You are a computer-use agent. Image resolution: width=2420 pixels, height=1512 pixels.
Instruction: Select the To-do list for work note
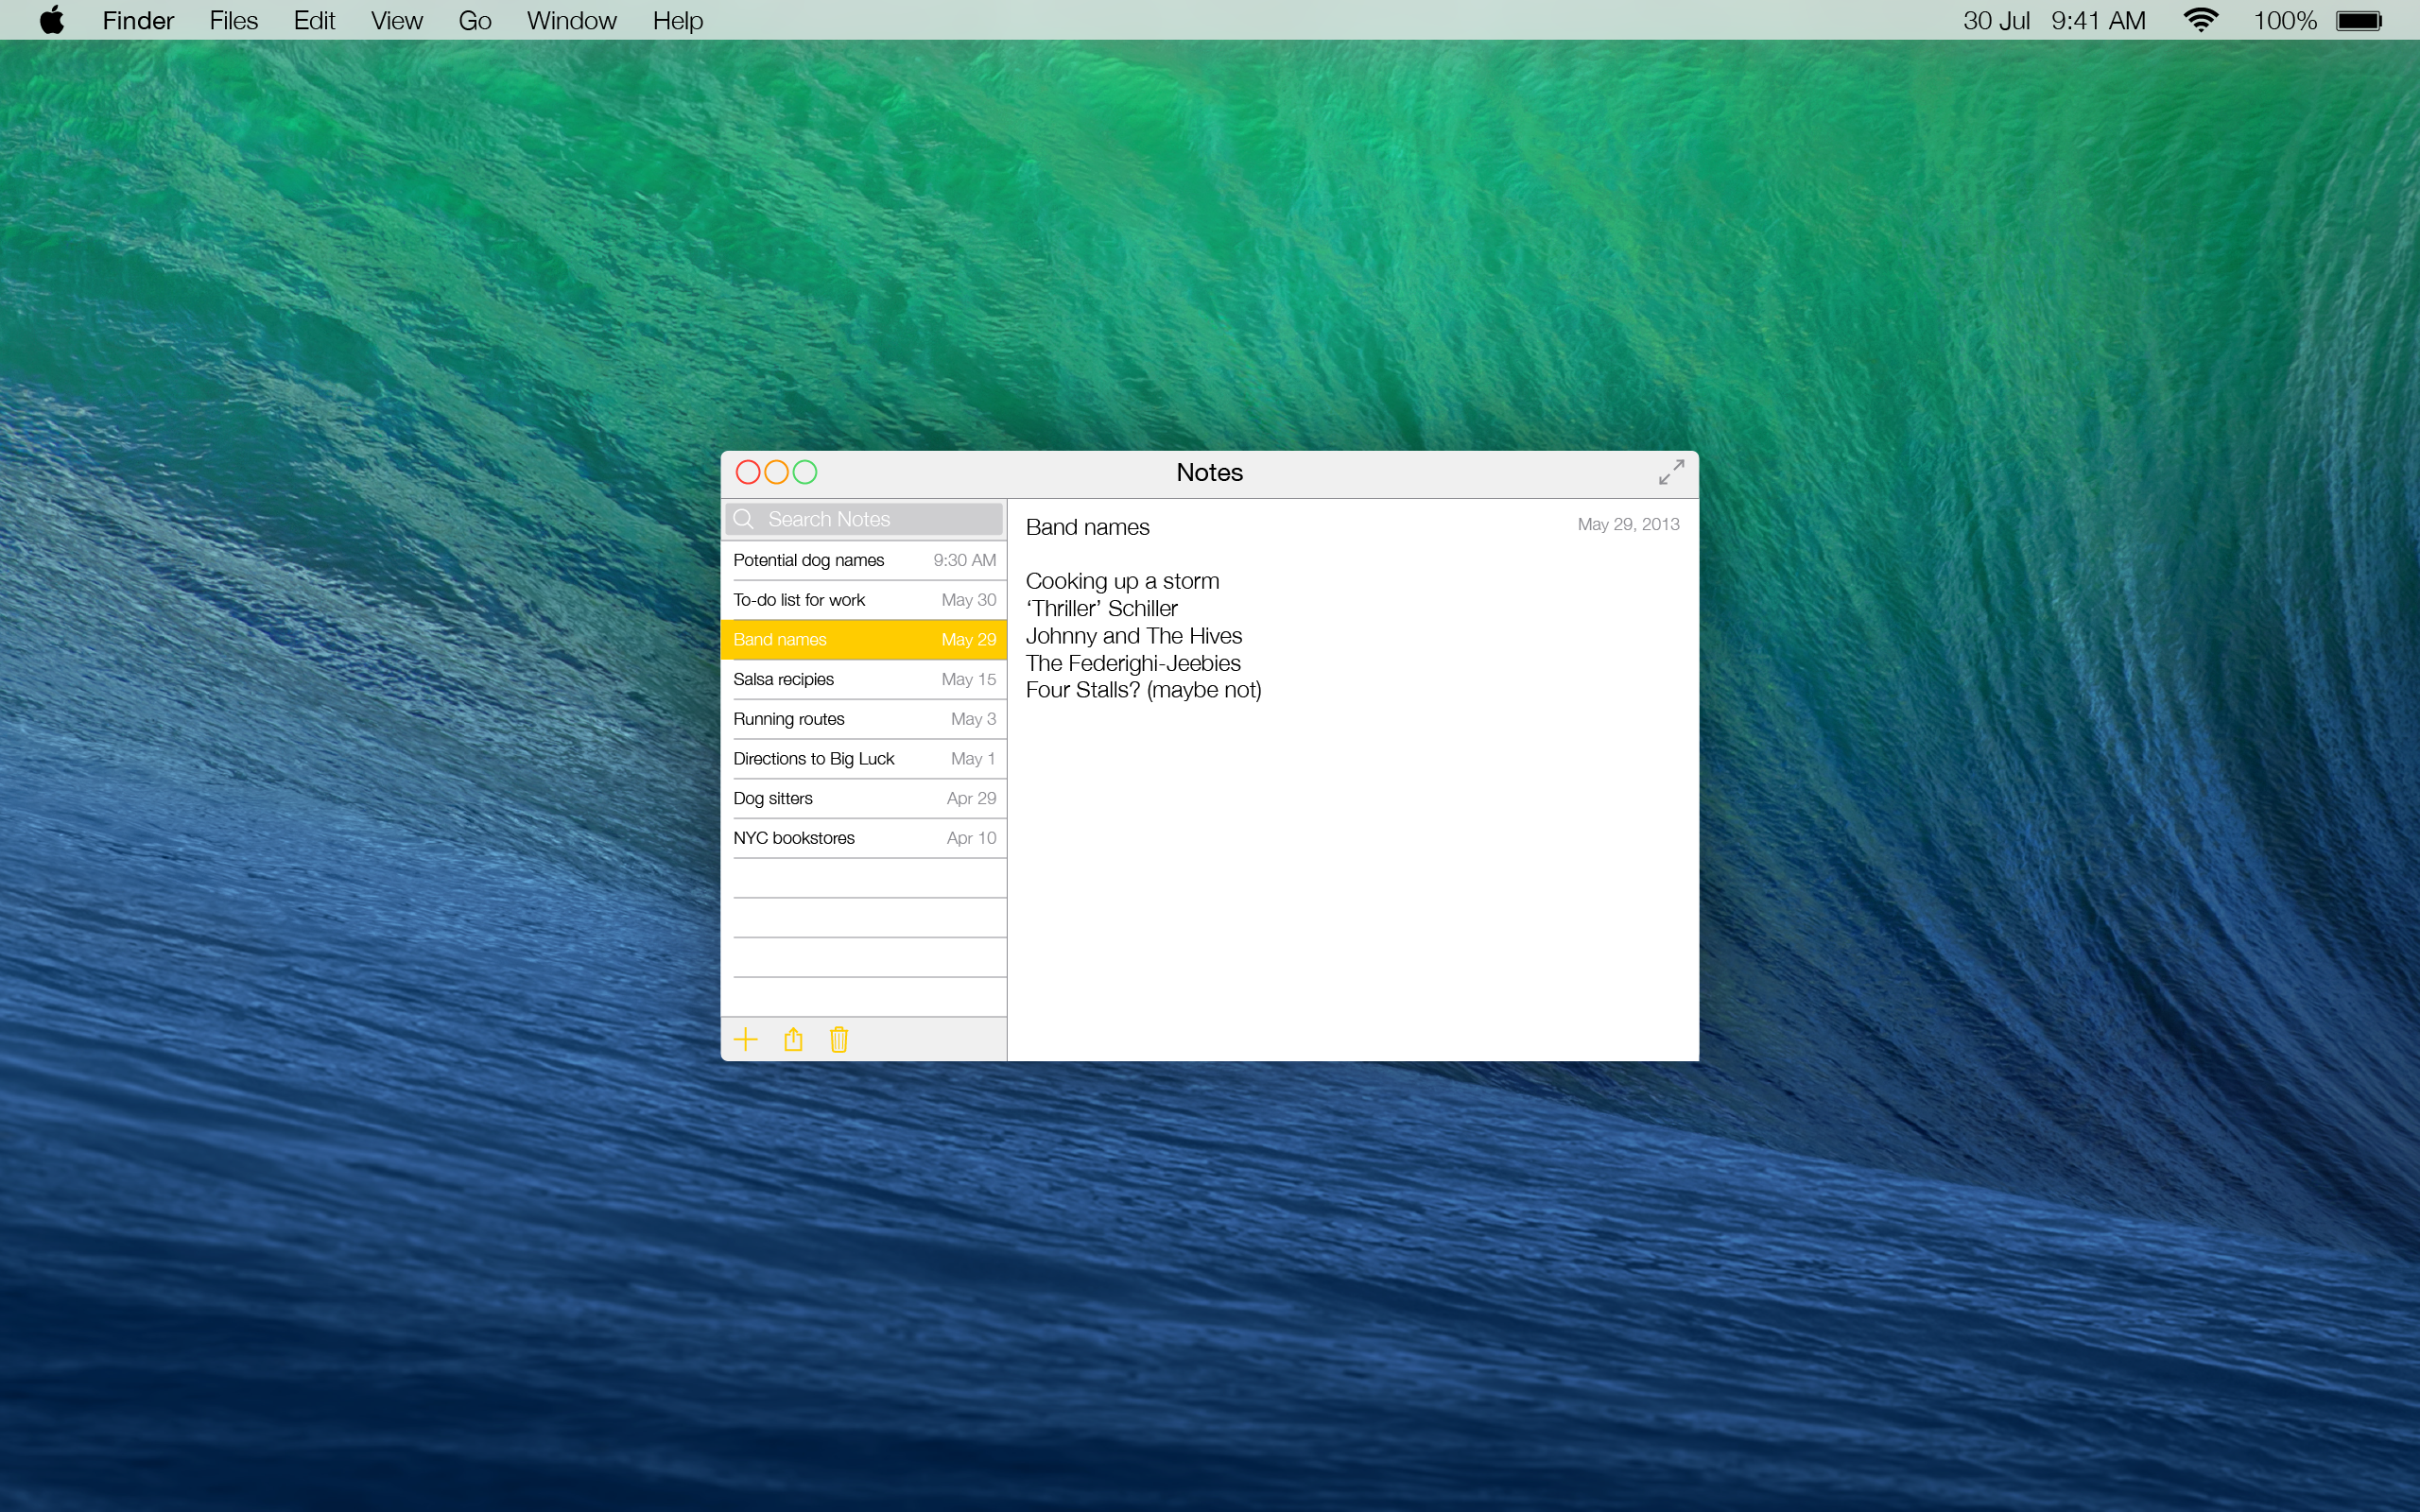[863, 600]
